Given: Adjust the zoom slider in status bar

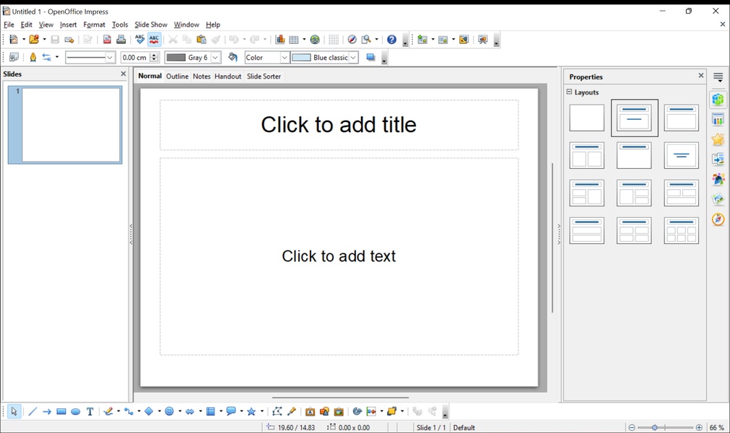Looking at the screenshot, I should coord(655,428).
